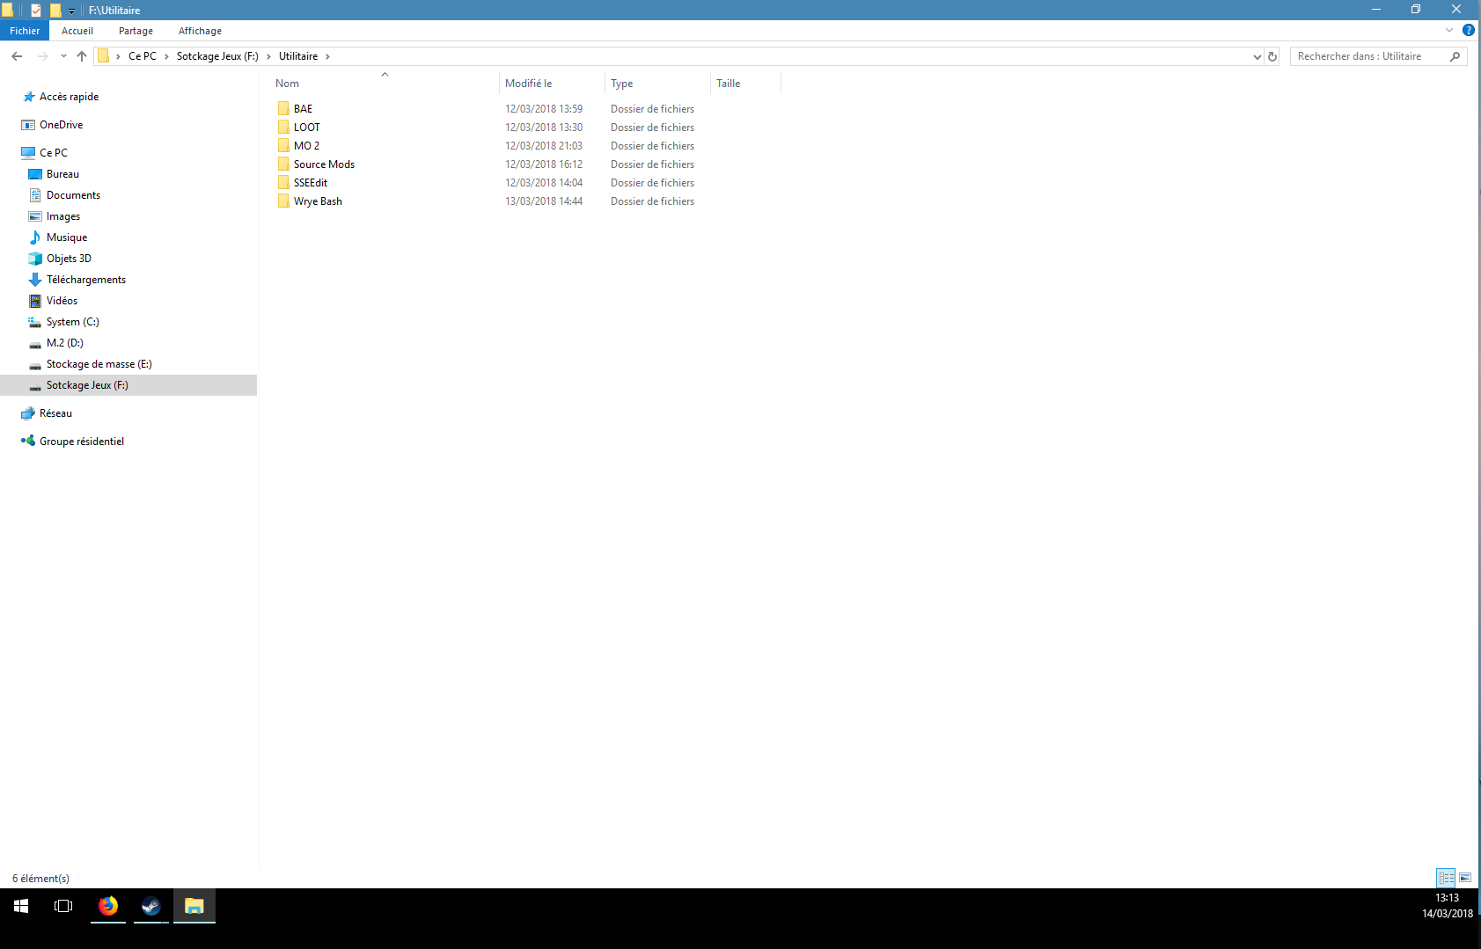Select Téléchargements in the navigation pane
The image size is (1481, 949).
[x=86, y=280]
